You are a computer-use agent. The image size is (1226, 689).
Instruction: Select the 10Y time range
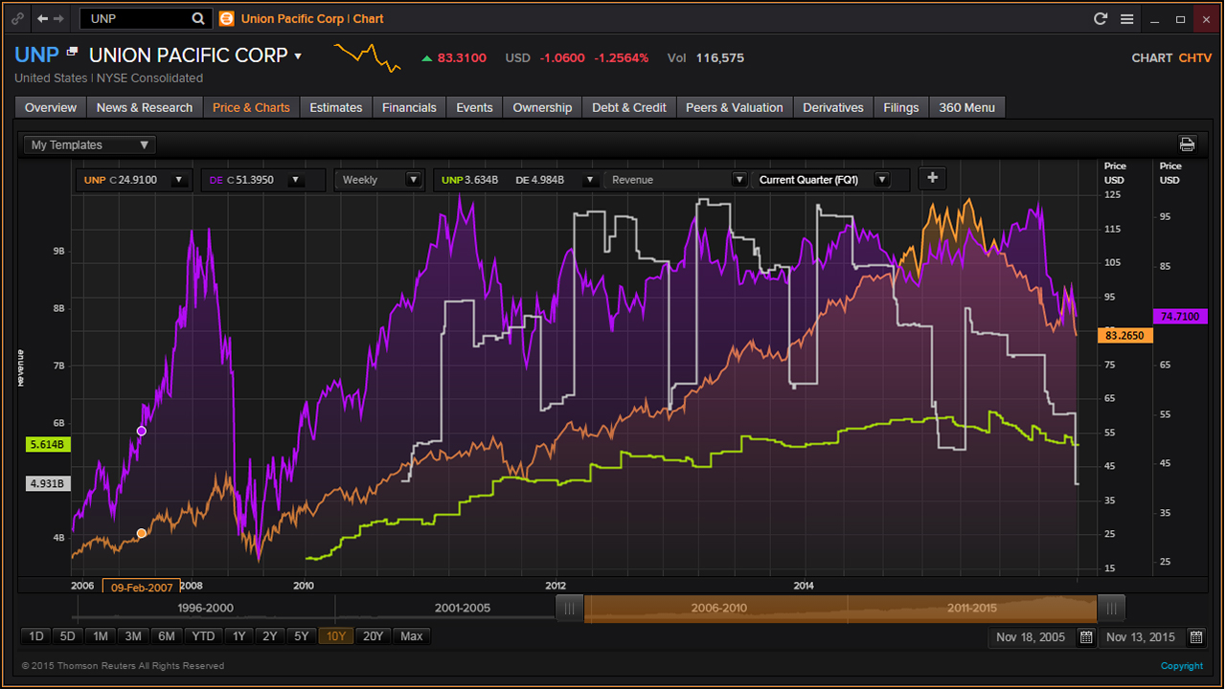coord(336,636)
